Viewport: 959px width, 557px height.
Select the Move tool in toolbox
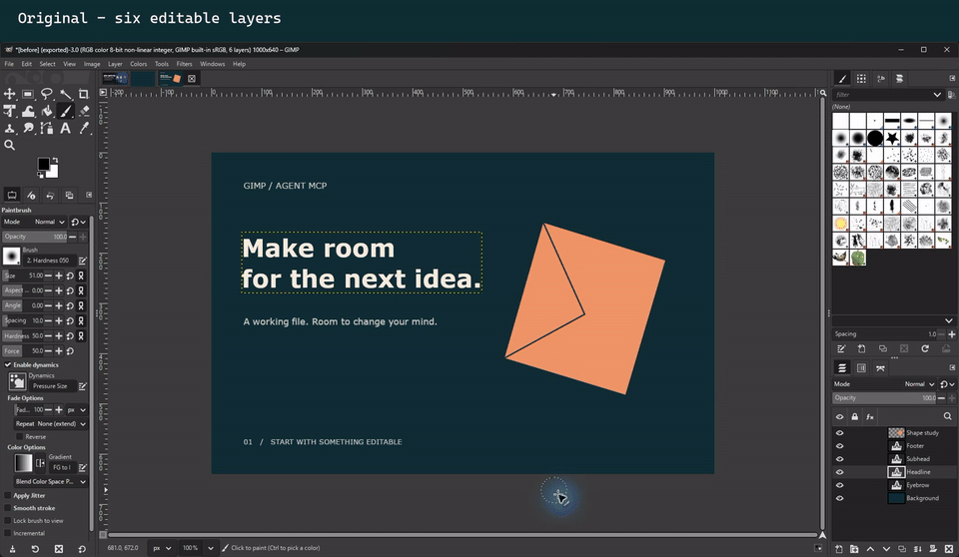pyautogui.click(x=10, y=94)
